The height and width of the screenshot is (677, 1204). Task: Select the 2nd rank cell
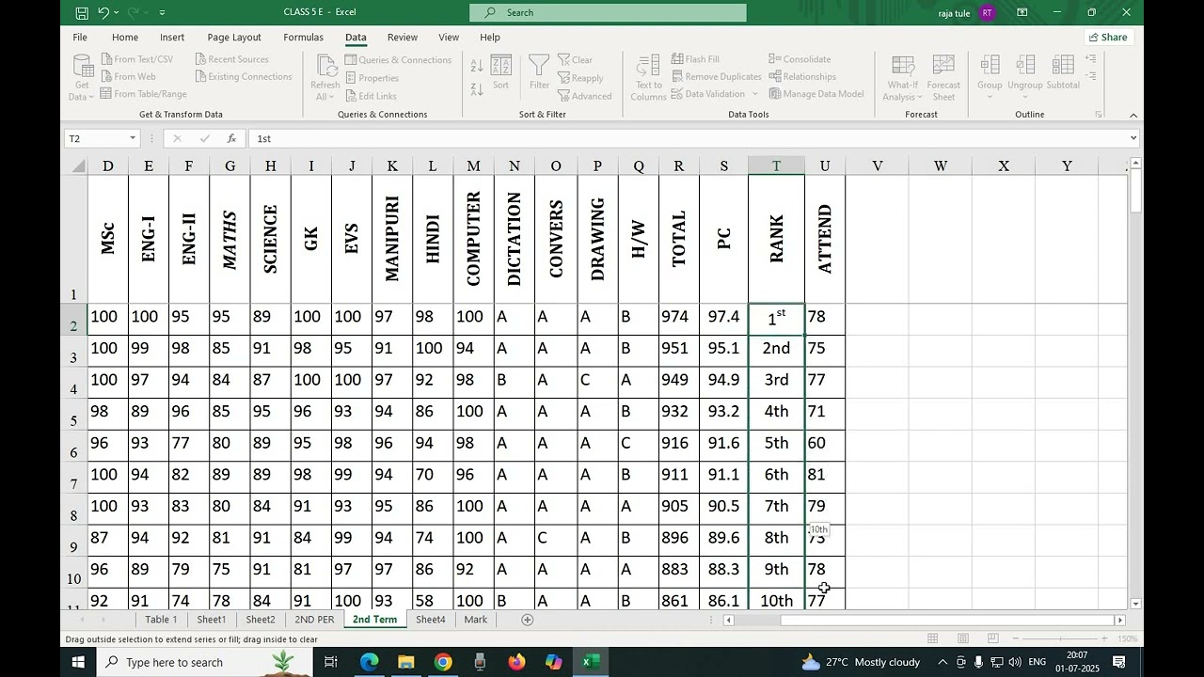point(776,348)
